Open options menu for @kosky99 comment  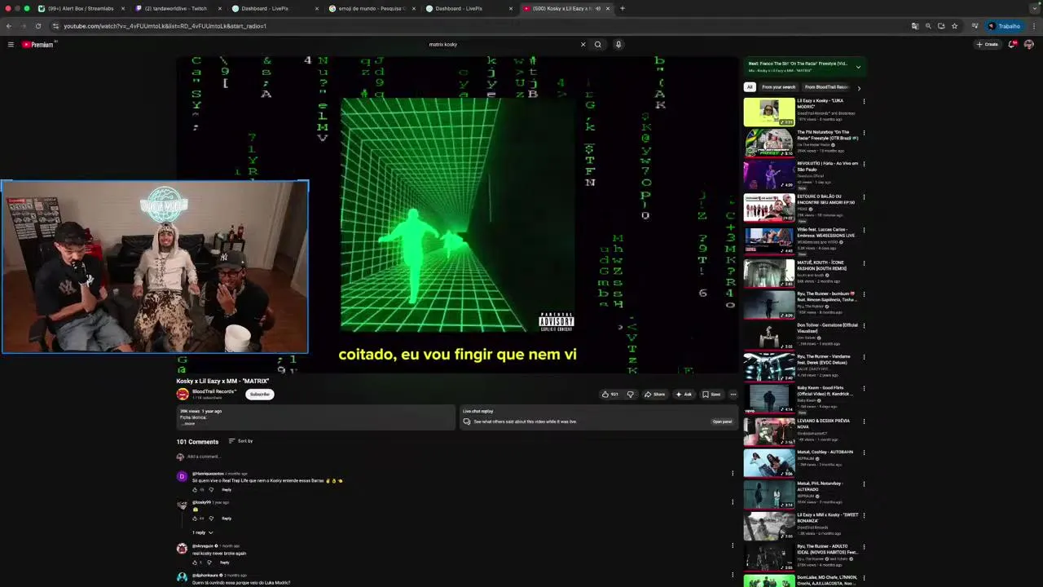732,502
